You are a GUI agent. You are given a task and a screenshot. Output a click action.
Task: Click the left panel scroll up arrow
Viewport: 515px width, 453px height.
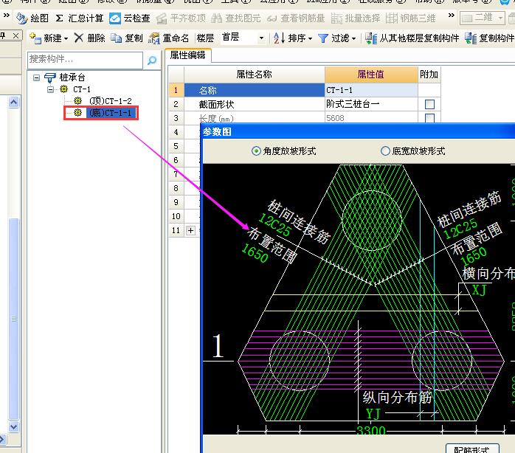pos(13,103)
